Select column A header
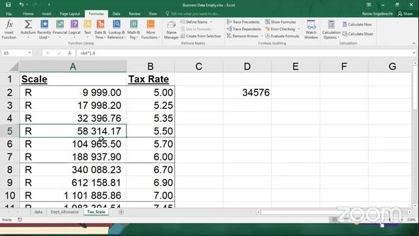 pyautogui.click(x=73, y=66)
